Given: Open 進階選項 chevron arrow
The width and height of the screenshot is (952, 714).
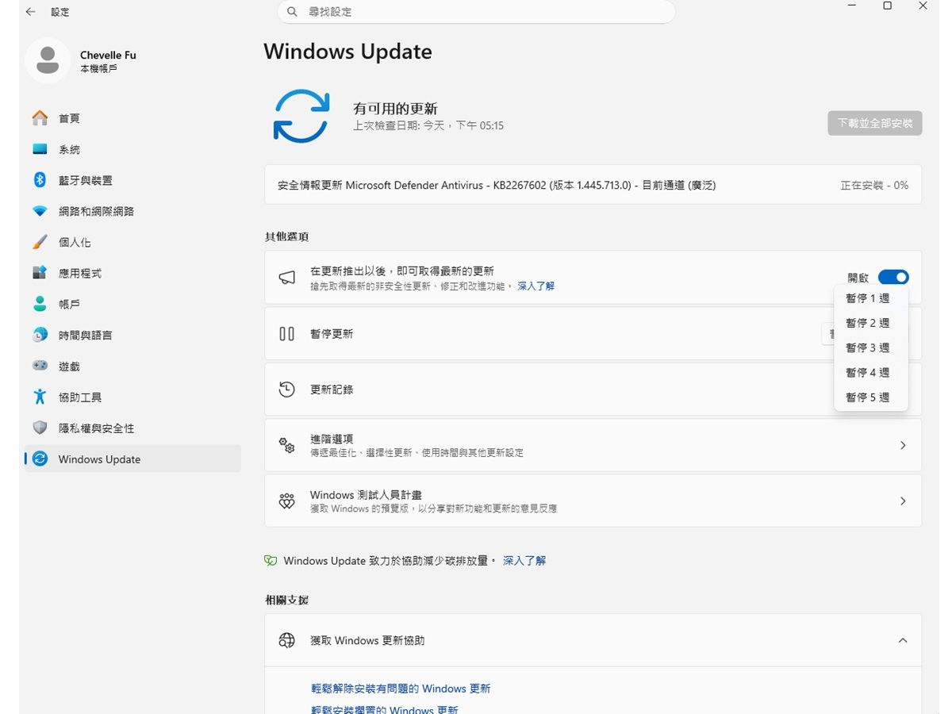Looking at the screenshot, I should click(903, 445).
